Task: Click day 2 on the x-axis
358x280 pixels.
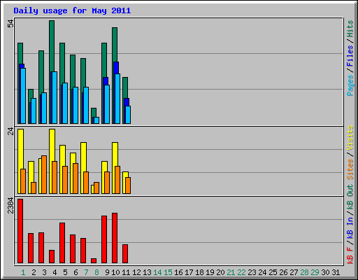Action: click(x=34, y=272)
